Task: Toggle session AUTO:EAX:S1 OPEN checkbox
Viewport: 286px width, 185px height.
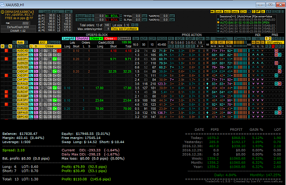Action: (218, 22)
